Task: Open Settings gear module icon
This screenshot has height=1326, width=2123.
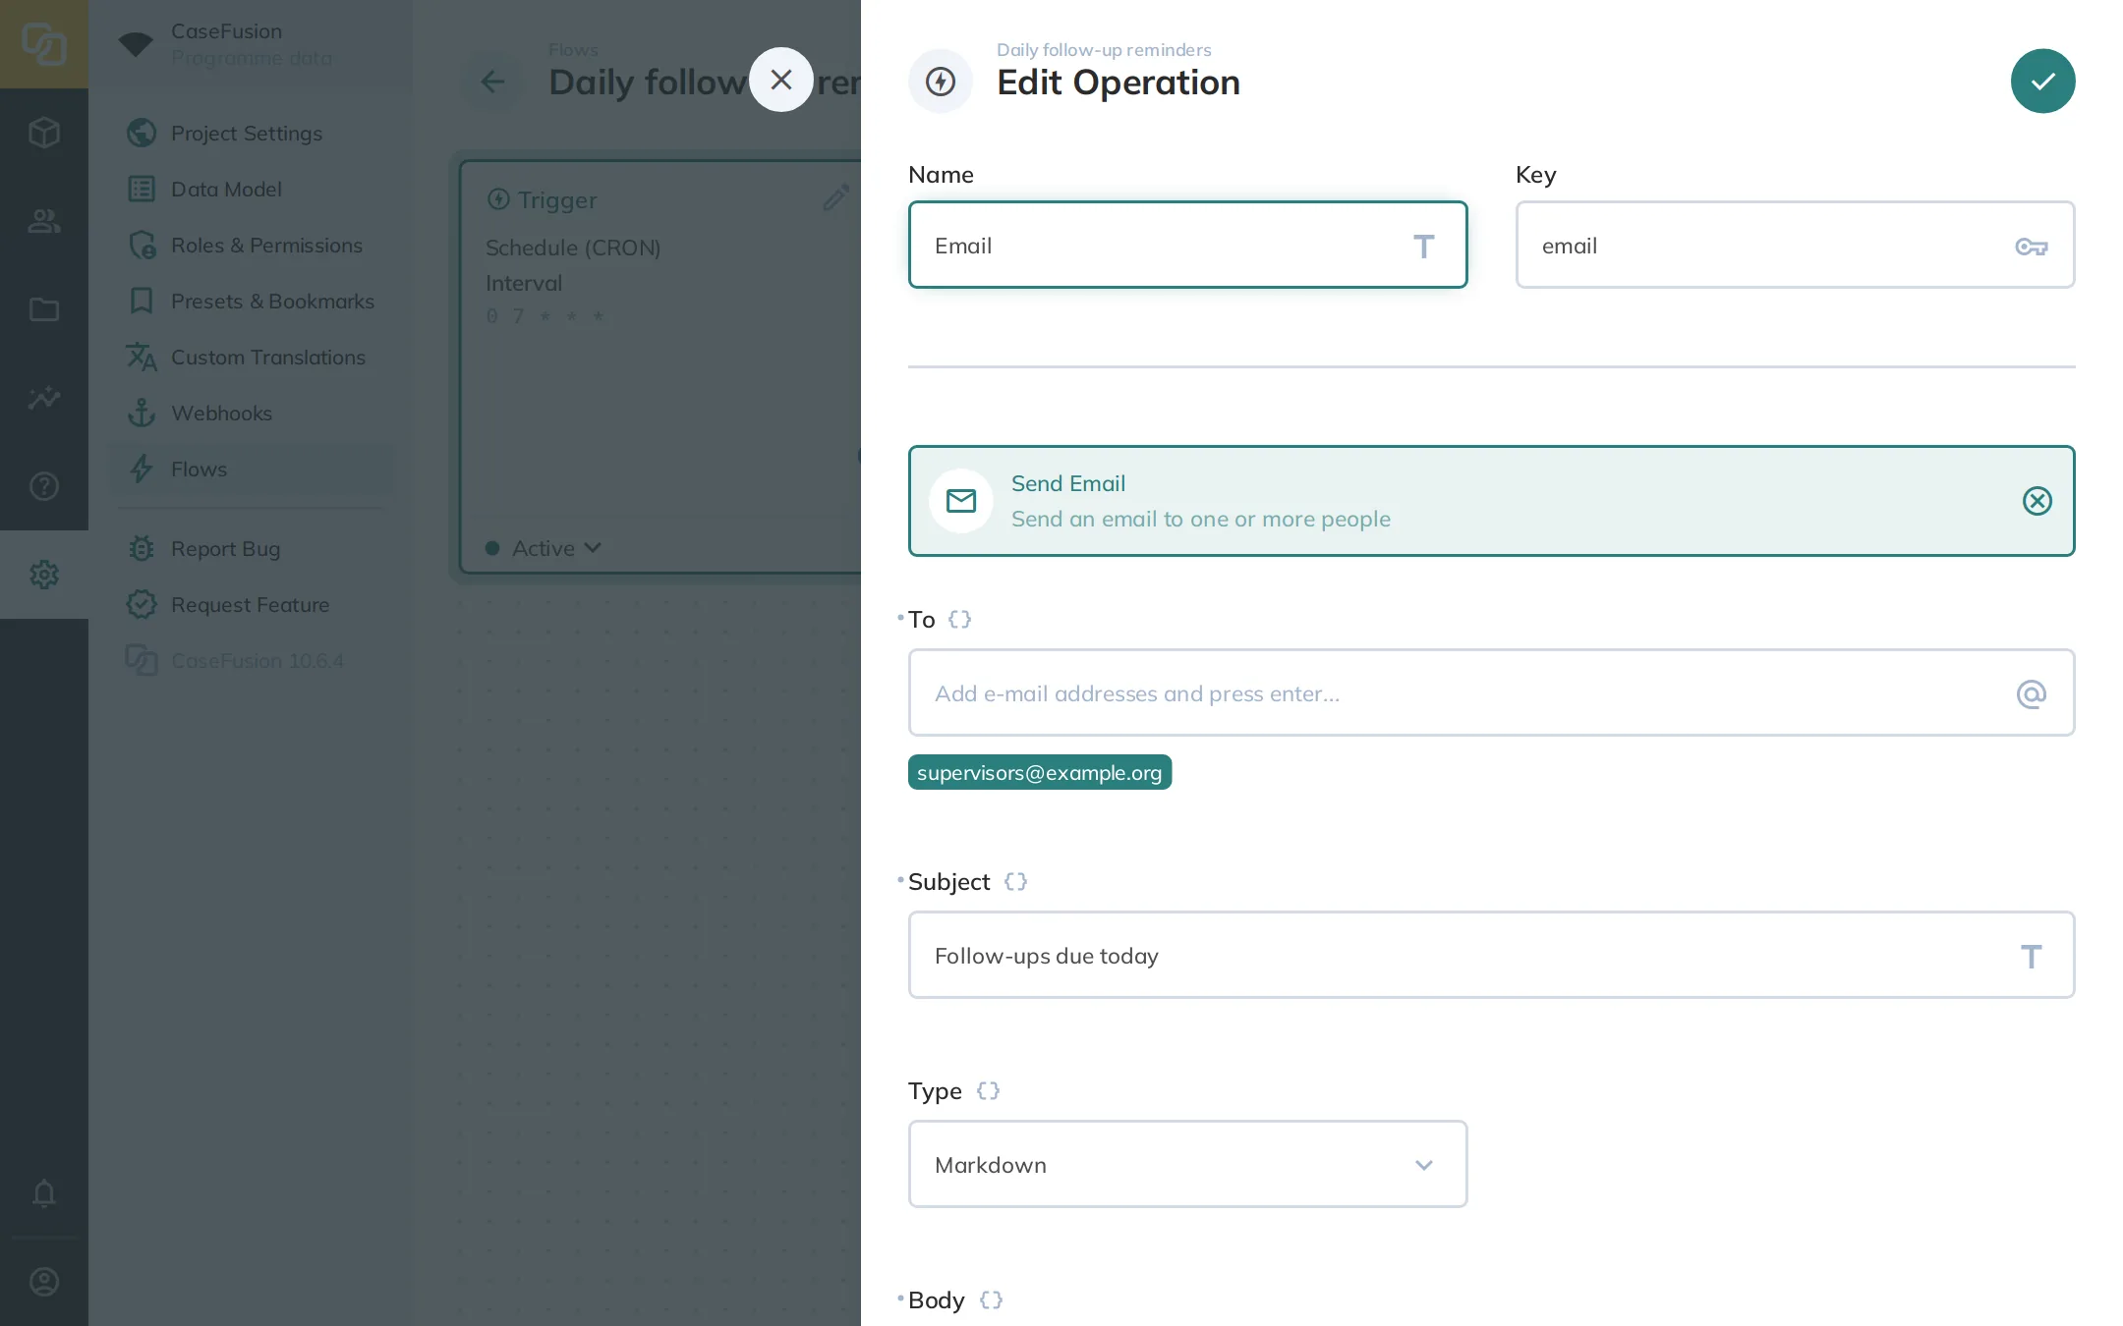Action: [44, 575]
